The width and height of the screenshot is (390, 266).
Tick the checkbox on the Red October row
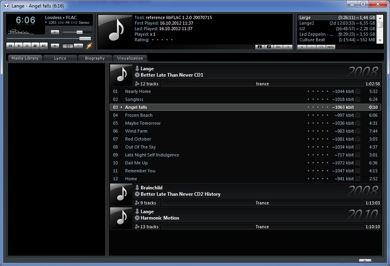click(x=358, y=139)
